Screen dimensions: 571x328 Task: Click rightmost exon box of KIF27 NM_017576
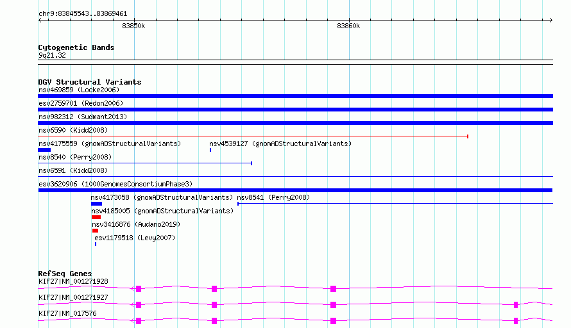(516, 321)
